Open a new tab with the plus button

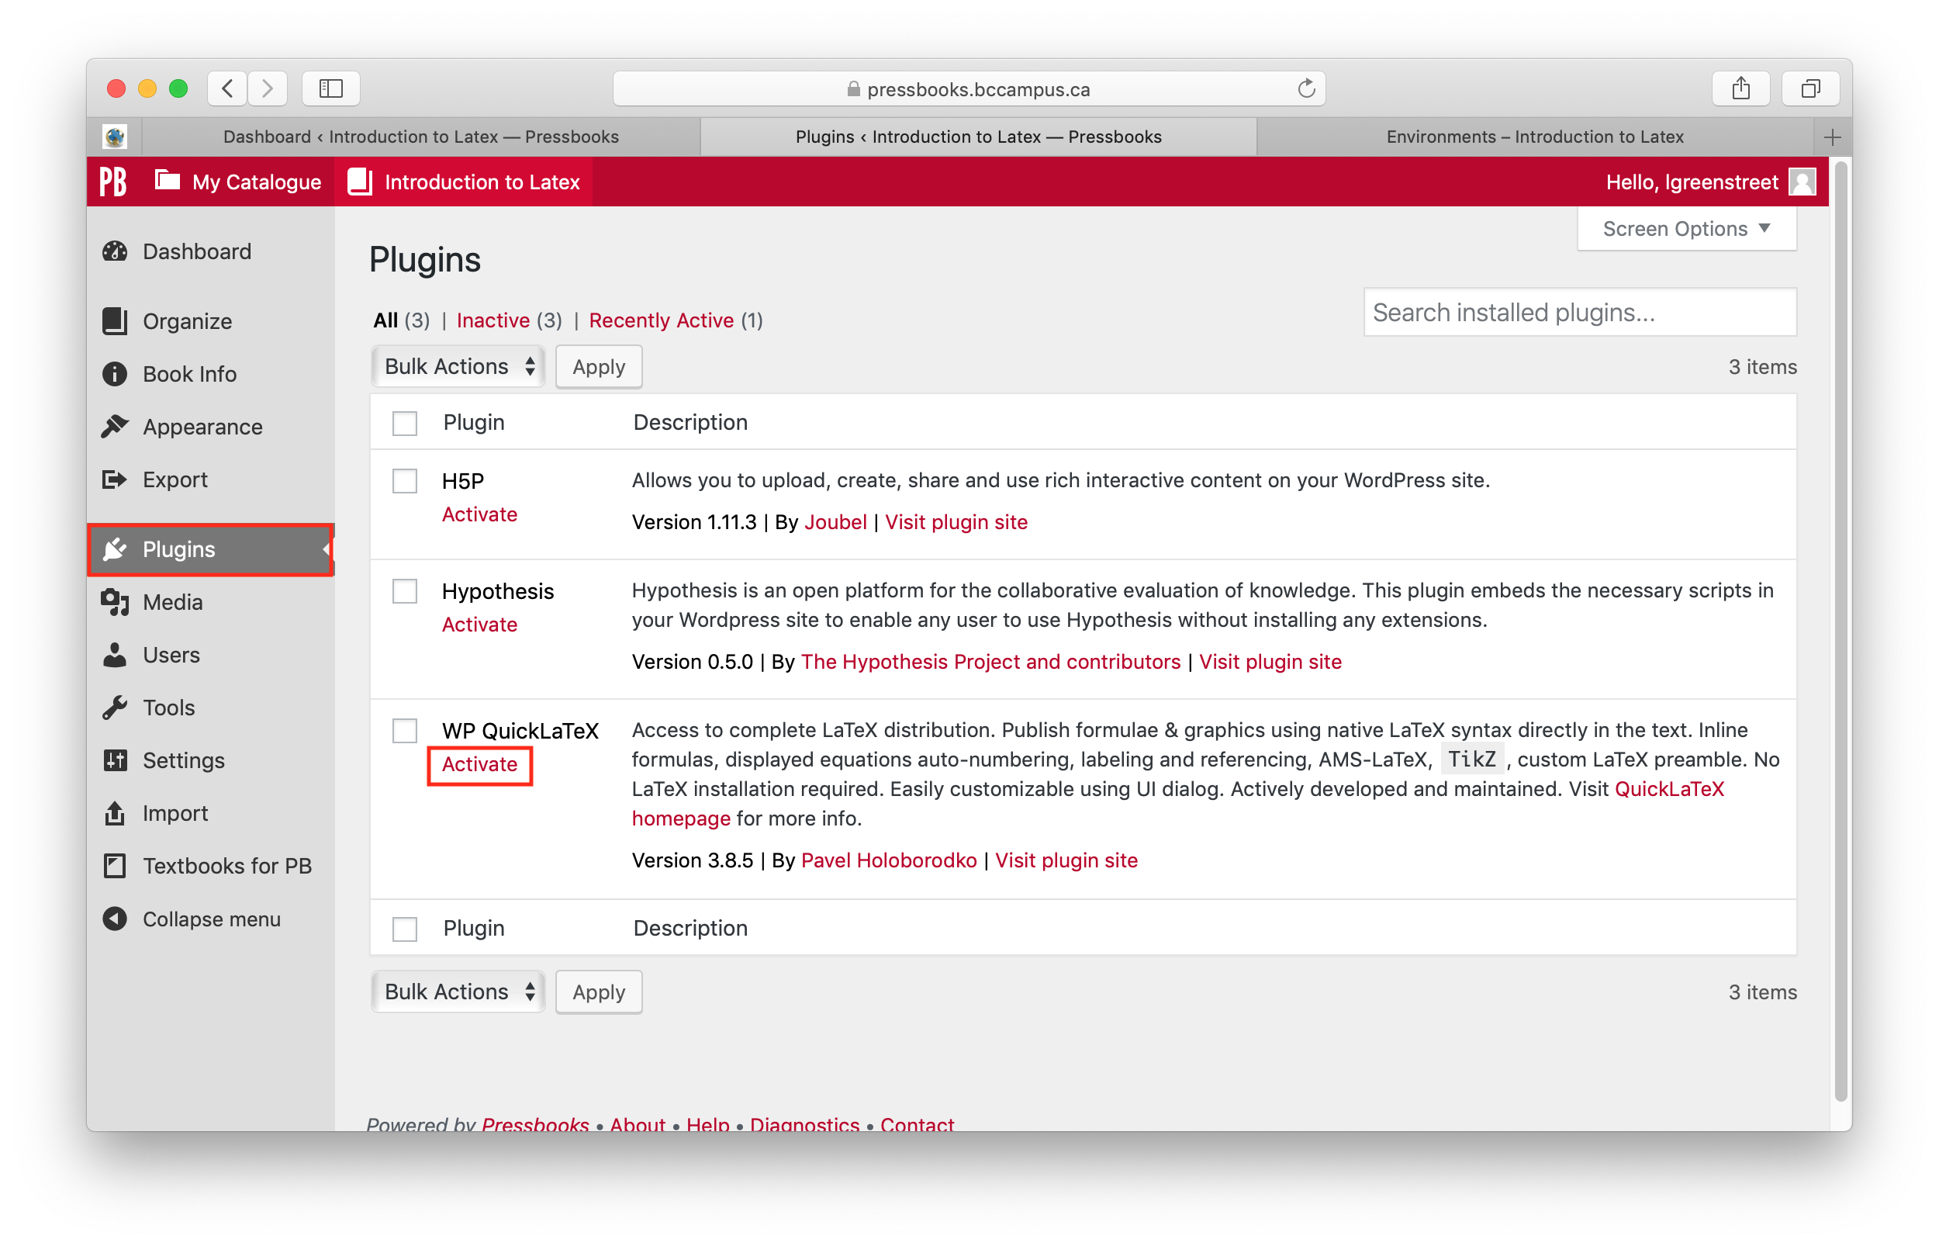pyautogui.click(x=1832, y=137)
